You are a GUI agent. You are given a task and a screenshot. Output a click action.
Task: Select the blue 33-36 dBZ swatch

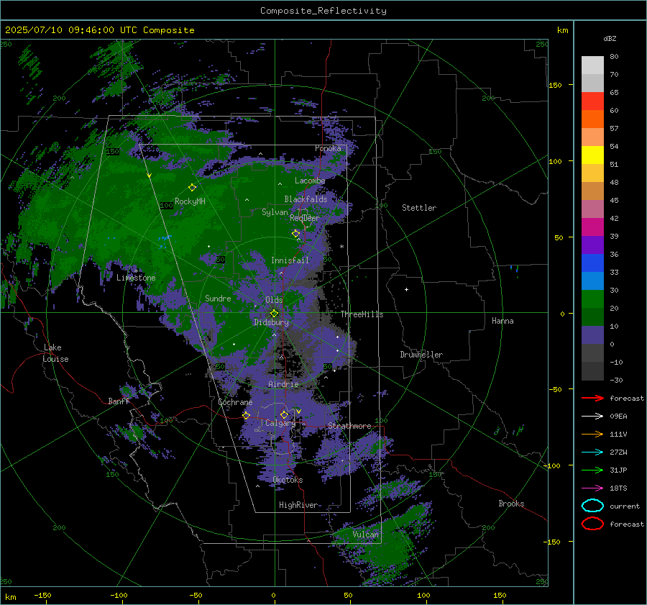(x=592, y=263)
